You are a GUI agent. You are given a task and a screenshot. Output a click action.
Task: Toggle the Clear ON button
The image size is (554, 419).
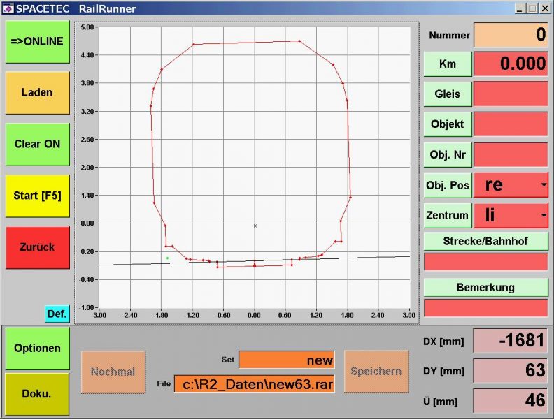37,144
